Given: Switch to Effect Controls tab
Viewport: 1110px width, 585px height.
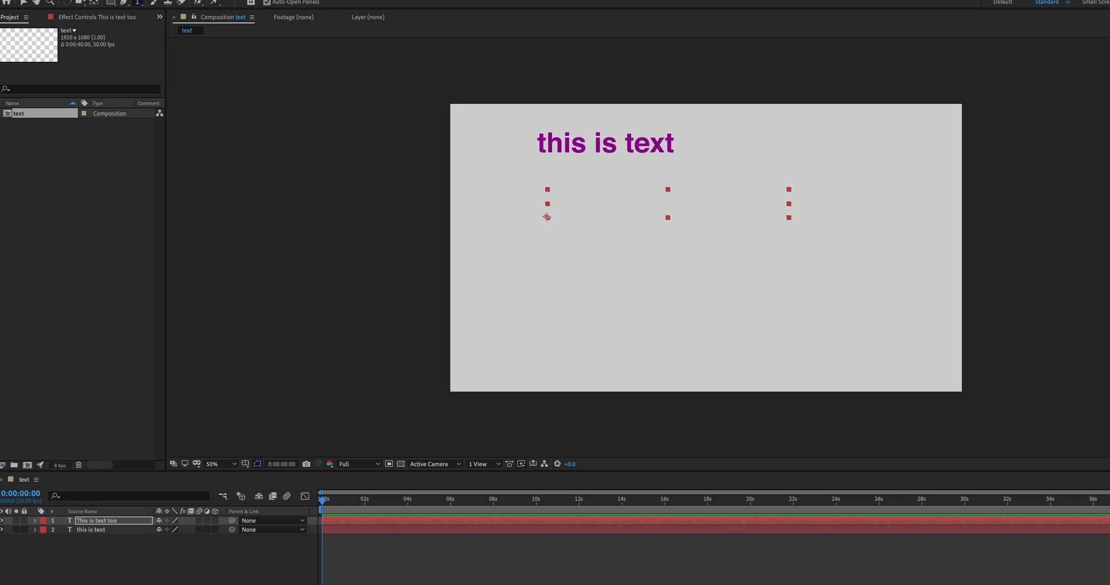Looking at the screenshot, I should [96, 17].
